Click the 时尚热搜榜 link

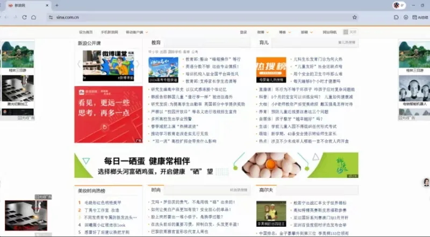(239, 190)
